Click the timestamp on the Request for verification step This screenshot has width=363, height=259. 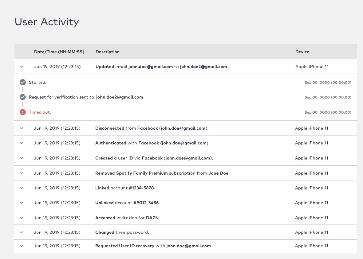coord(328,97)
